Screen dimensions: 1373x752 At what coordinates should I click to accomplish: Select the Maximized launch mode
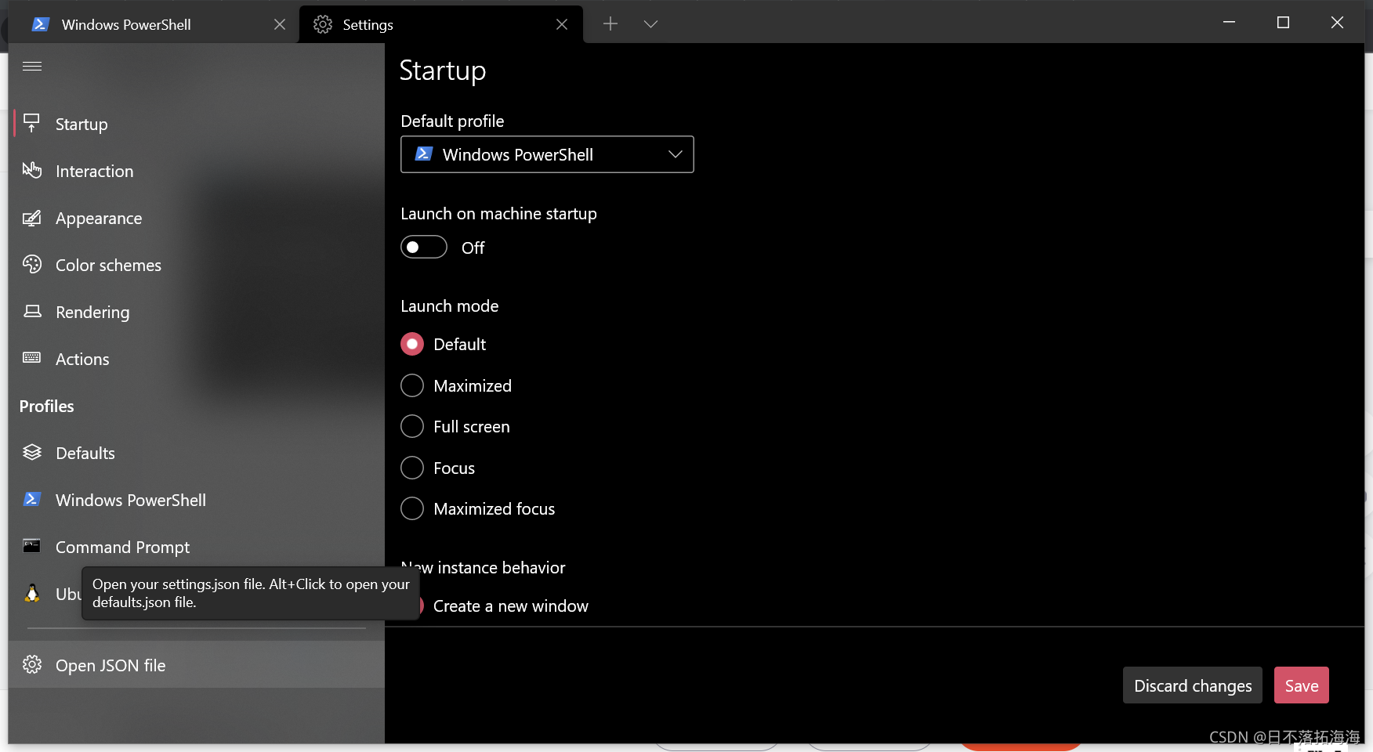(411, 385)
